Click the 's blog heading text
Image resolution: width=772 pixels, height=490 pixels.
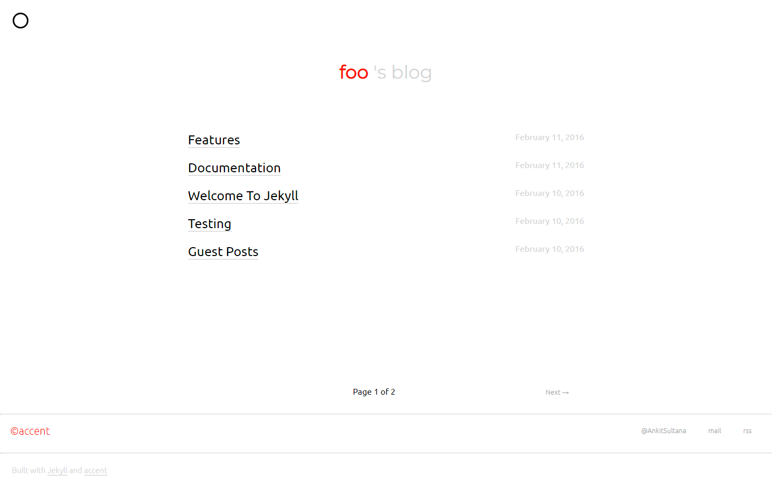click(x=403, y=73)
